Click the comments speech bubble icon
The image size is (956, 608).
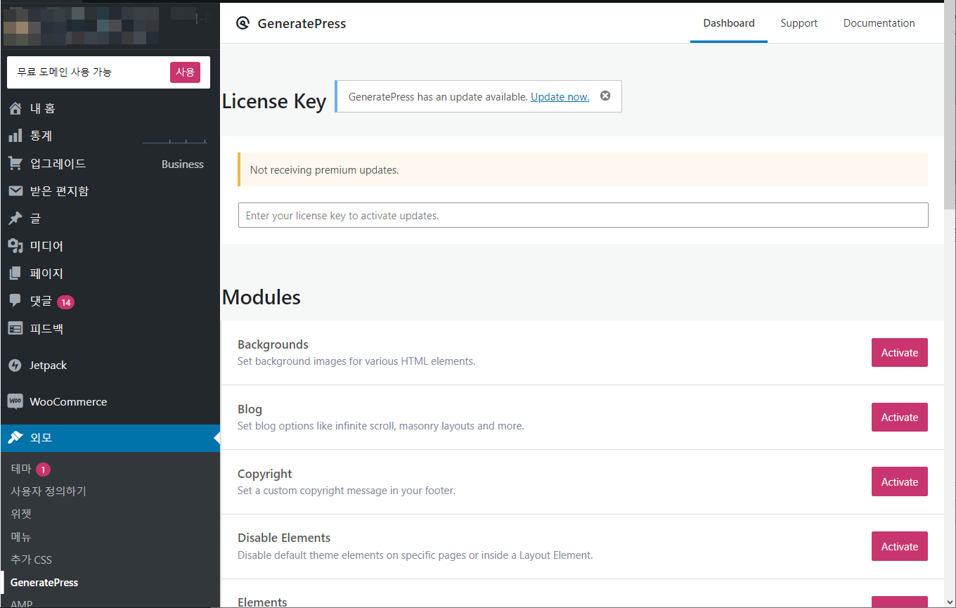(x=15, y=301)
